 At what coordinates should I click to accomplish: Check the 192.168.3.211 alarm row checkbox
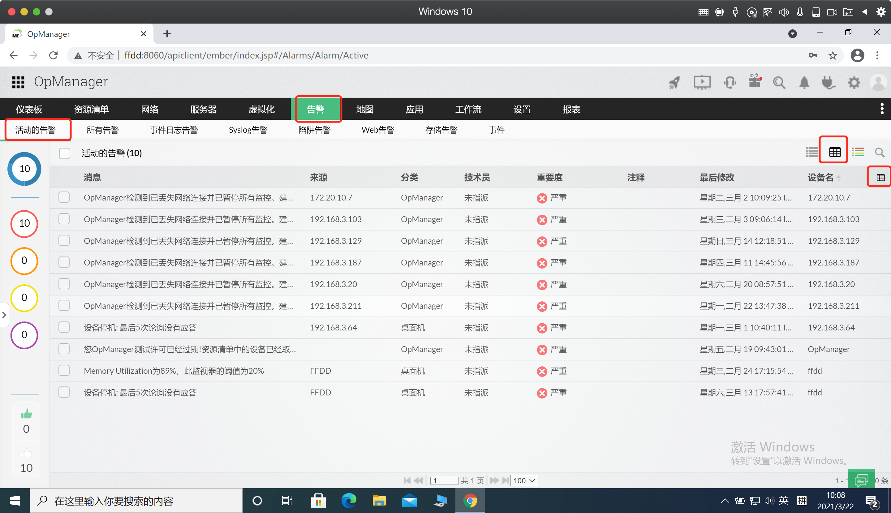(x=64, y=305)
